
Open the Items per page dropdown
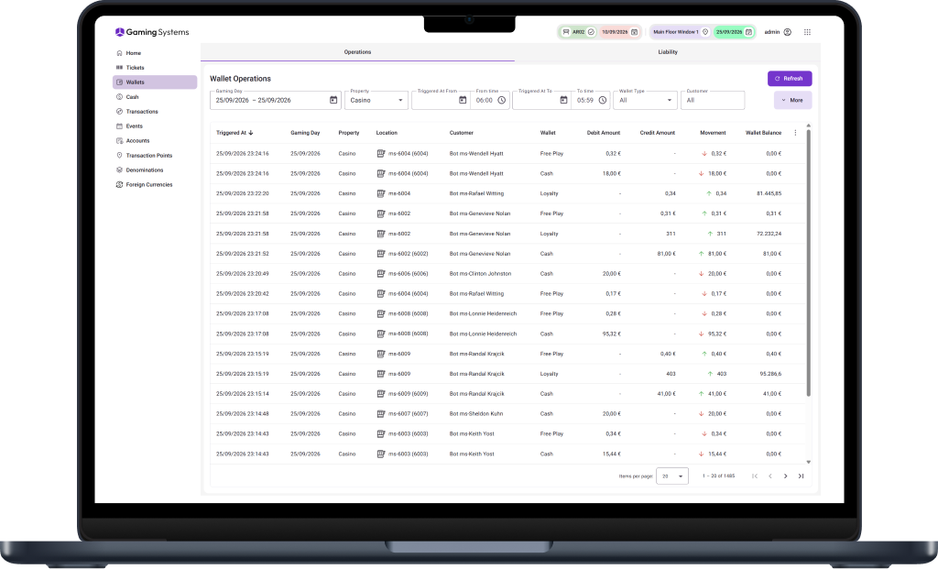(672, 476)
